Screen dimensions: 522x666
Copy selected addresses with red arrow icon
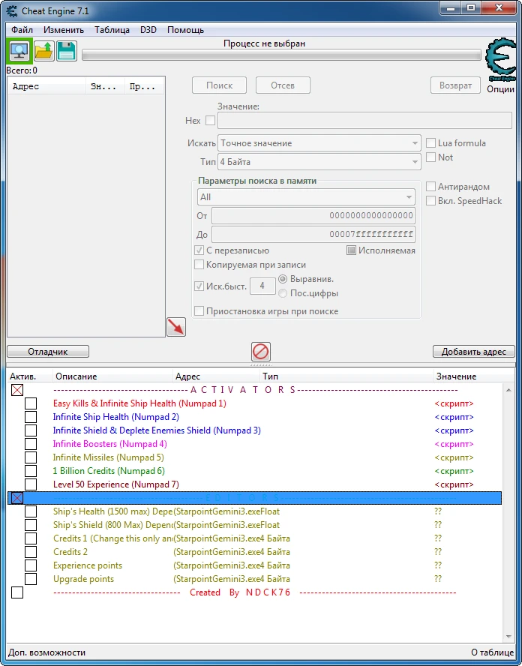click(176, 327)
